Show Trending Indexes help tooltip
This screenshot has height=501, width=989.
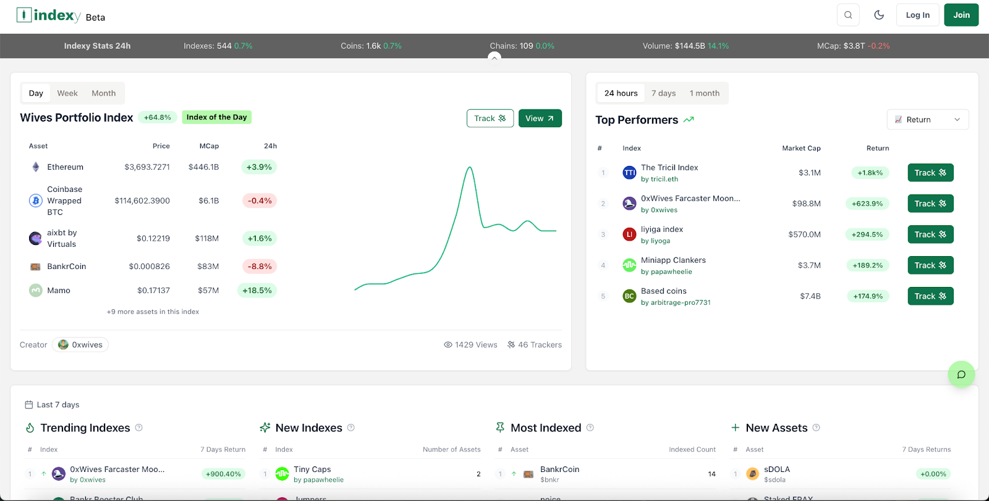[139, 428]
